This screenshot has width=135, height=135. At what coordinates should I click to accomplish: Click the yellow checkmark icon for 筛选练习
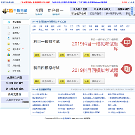[x=9, y=44]
